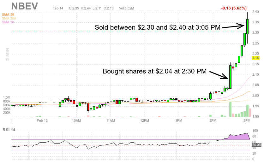264x164 pixels.
Task: Click the L:2.11 low price value
Action: pyautogui.click(x=97, y=8)
